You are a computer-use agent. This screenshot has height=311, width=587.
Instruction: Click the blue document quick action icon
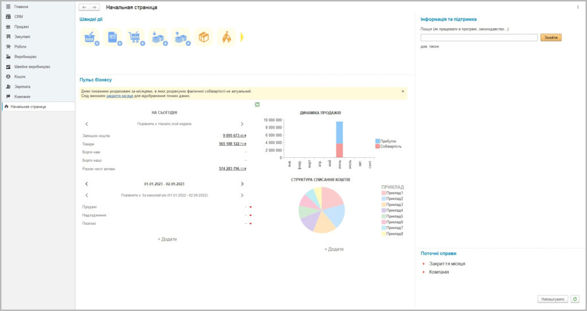point(112,38)
